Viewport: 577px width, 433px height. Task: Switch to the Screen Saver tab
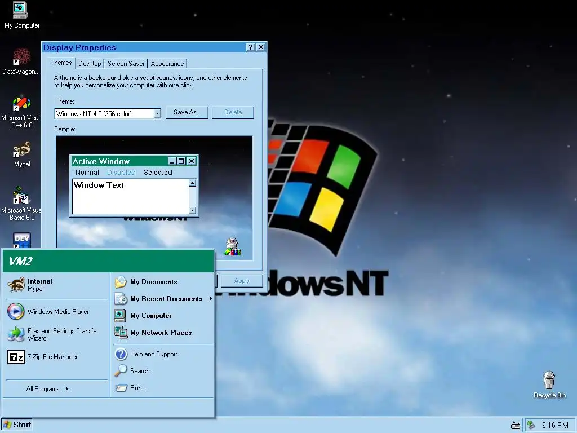point(126,64)
